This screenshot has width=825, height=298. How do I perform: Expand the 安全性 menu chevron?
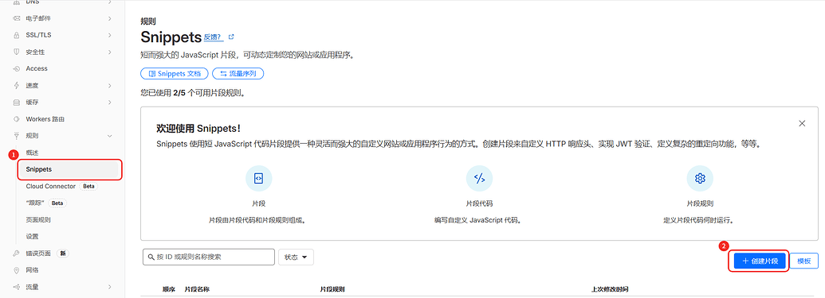(x=109, y=52)
